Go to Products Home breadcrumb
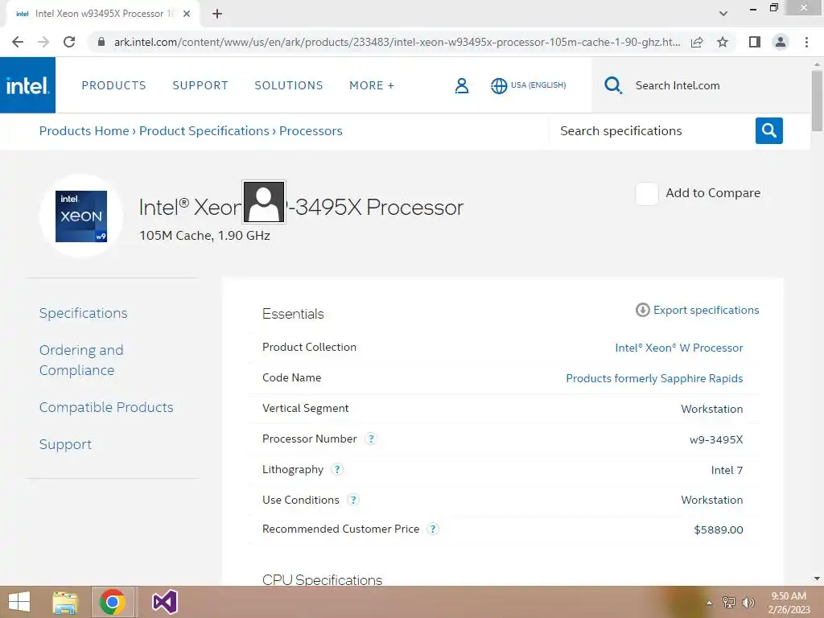Screen dimensions: 824x618 84,131
